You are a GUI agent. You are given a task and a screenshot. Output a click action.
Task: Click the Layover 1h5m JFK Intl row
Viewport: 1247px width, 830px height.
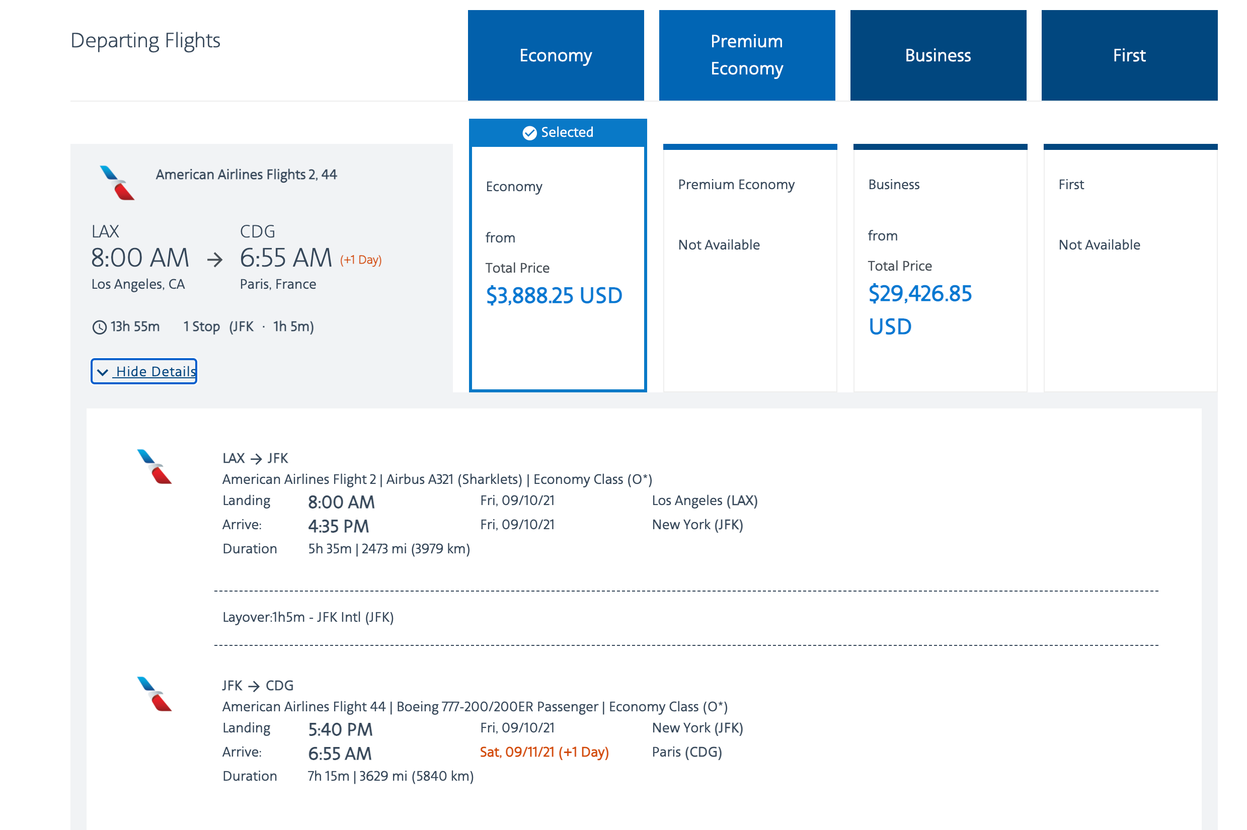pyautogui.click(x=307, y=617)
